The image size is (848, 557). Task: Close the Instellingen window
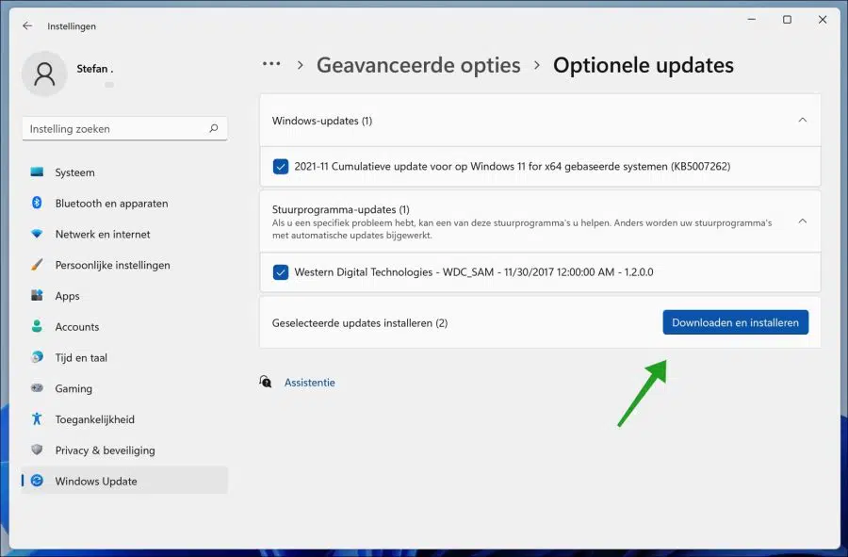(x=823, y=20)
